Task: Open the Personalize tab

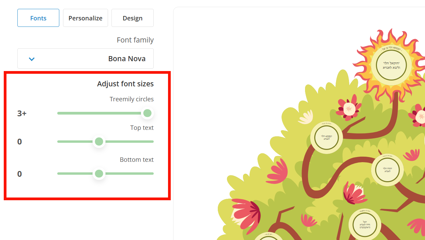Action: pyautogui.click(x=85, y=18)
